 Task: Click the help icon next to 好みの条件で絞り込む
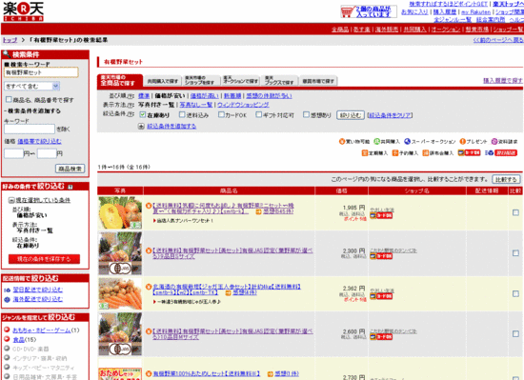pos(71,187)
